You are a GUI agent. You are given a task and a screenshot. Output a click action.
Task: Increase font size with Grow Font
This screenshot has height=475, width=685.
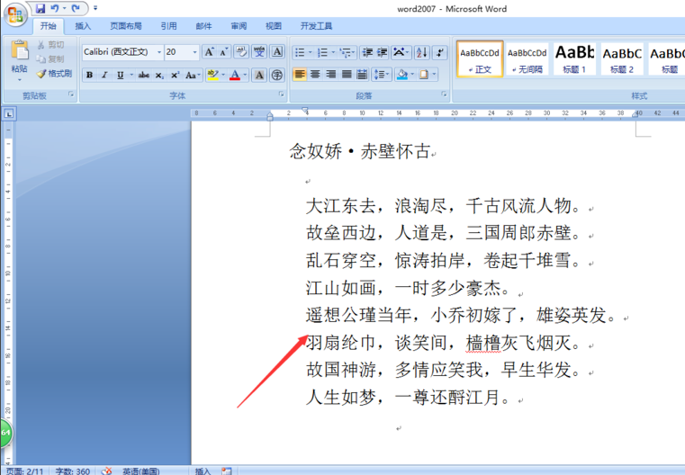[210, 52]
